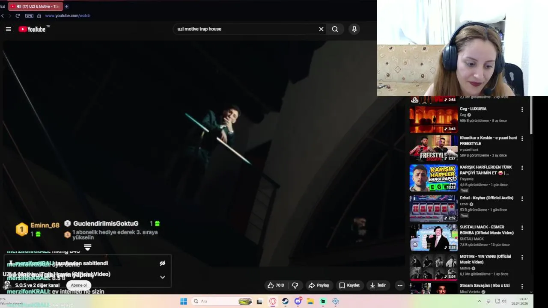Open the Windows Start menu
Screen dimensions: 548x308
click(x=184, y=301)
